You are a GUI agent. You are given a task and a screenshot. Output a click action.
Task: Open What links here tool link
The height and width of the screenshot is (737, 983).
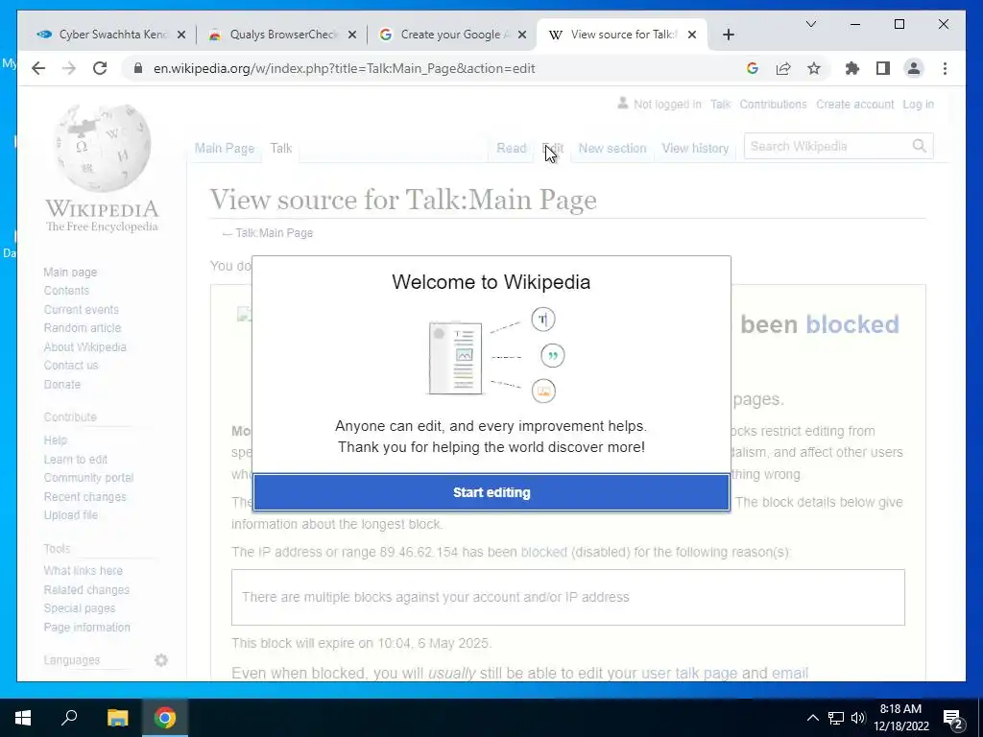click(x=83, y=570)
